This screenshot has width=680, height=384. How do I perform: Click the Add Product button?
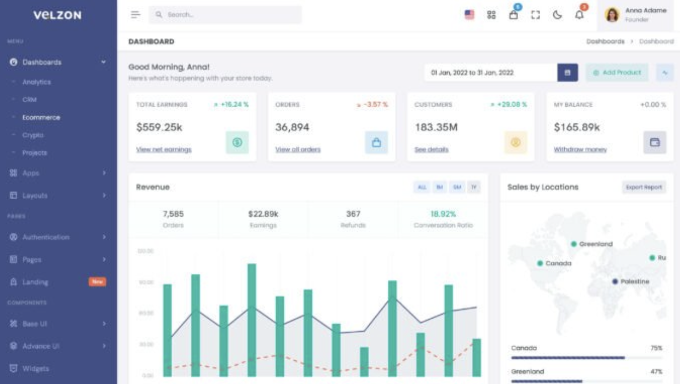pos(617,73)
